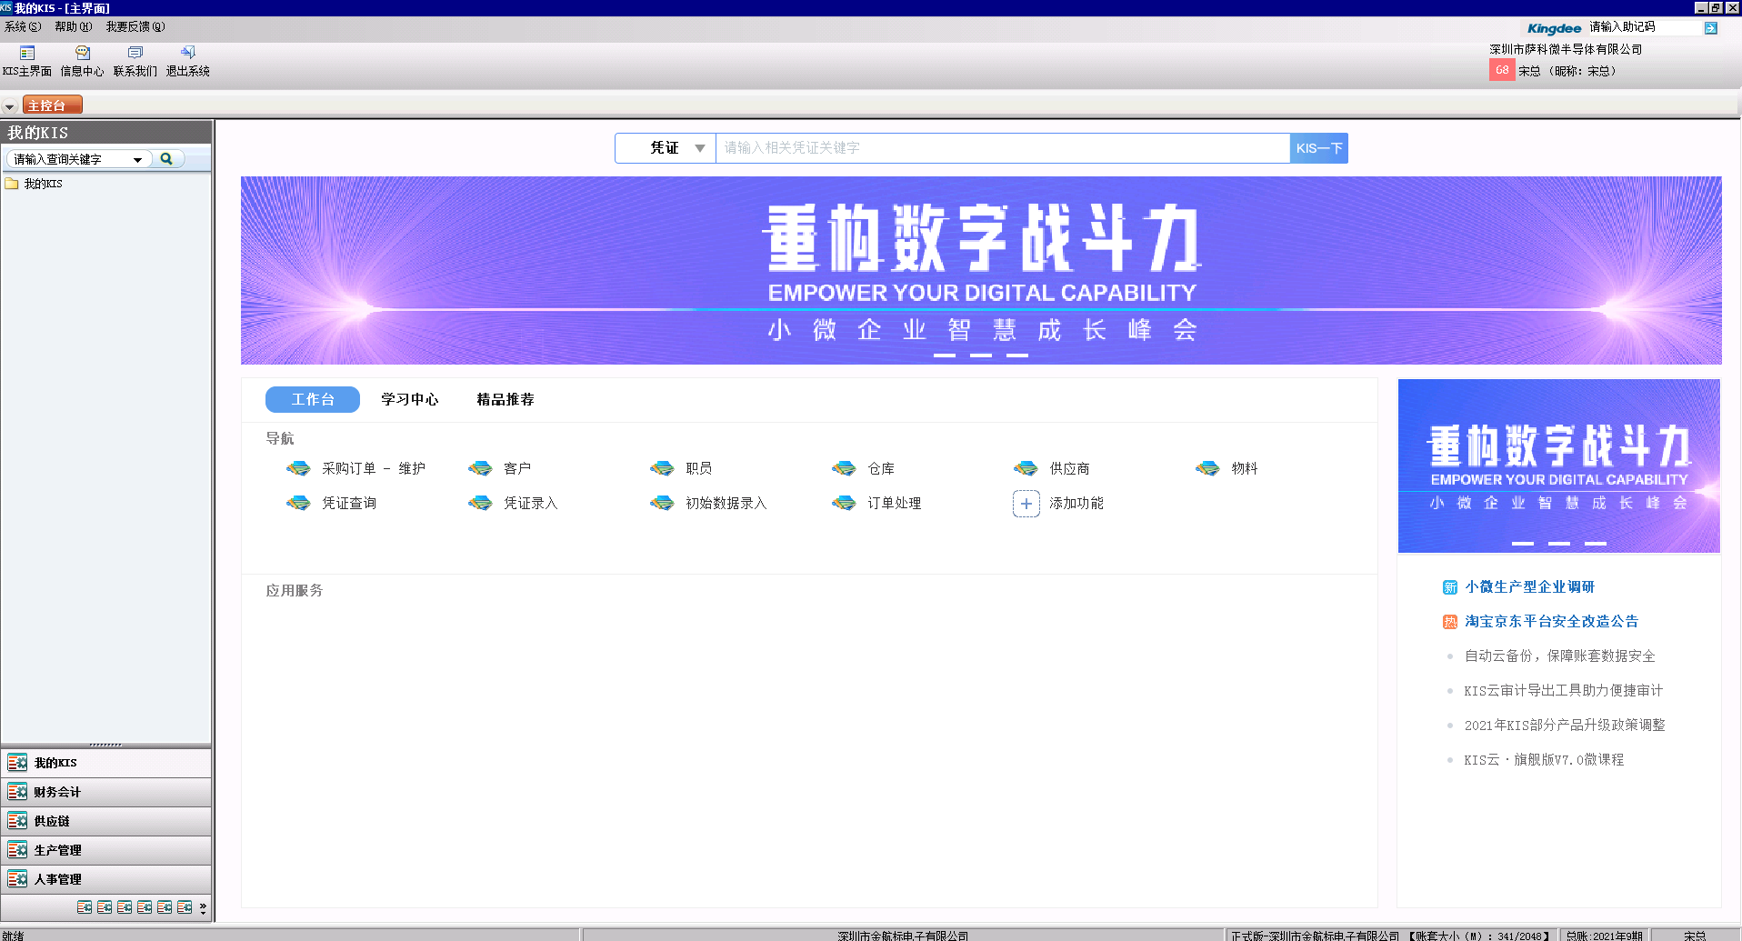Expand the 凭证 search type dropdown

(x=699, y=147)
